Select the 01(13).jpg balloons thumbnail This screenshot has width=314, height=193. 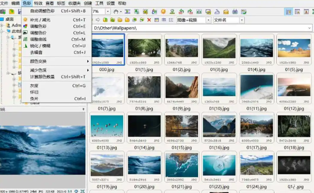[x=107, y=128]
